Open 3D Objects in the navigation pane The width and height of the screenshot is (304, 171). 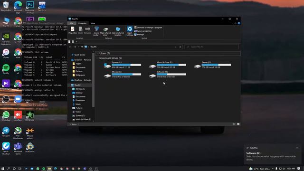(78, 89)
